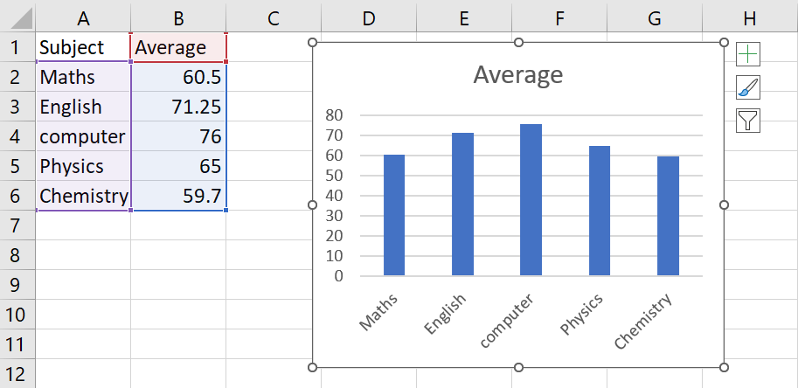
Task: Click the chart title "Average"
Action: [518, 75]
